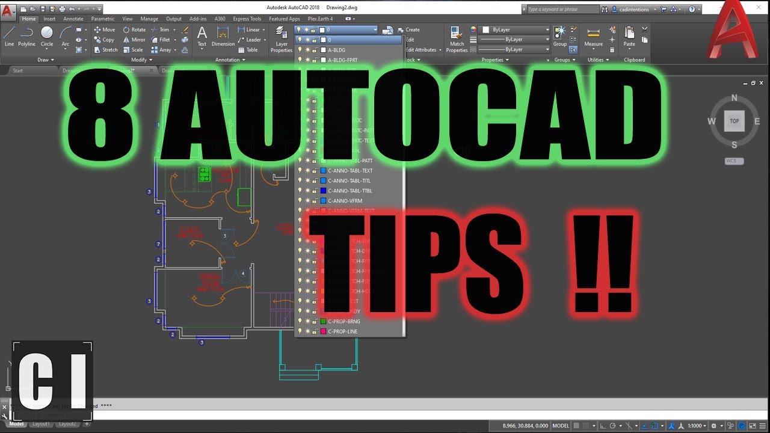
Task: Insert a Table annotation
Action: click(248, 50)
